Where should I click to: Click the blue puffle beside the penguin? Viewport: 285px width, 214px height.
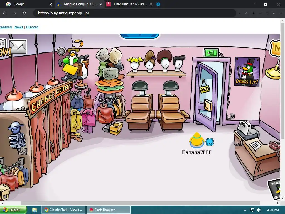coord(210,142)
